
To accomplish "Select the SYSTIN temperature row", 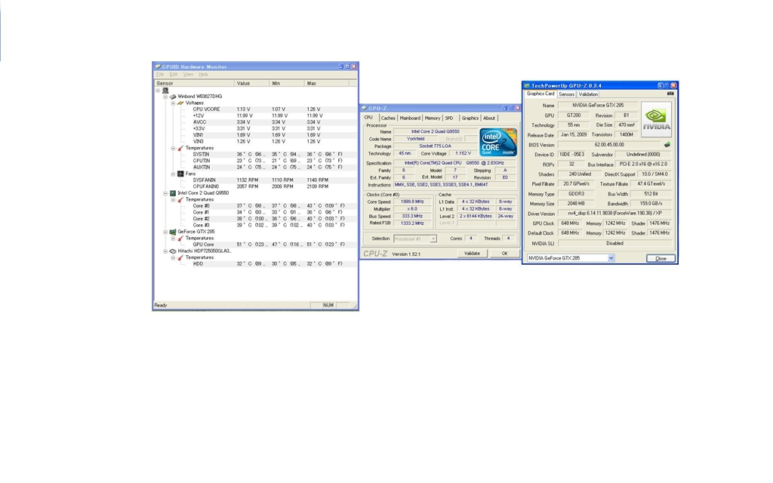I will click(x=255, y=154).
